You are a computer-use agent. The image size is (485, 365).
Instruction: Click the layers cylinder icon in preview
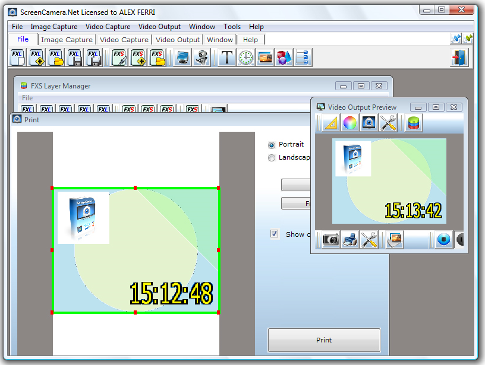(414, 123)
